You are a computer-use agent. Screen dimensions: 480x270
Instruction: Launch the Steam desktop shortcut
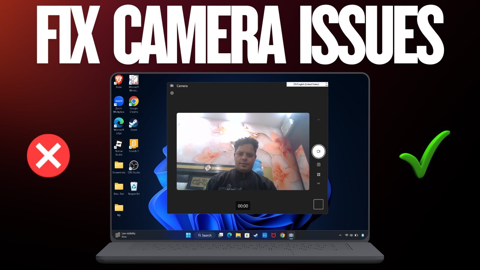134,125
